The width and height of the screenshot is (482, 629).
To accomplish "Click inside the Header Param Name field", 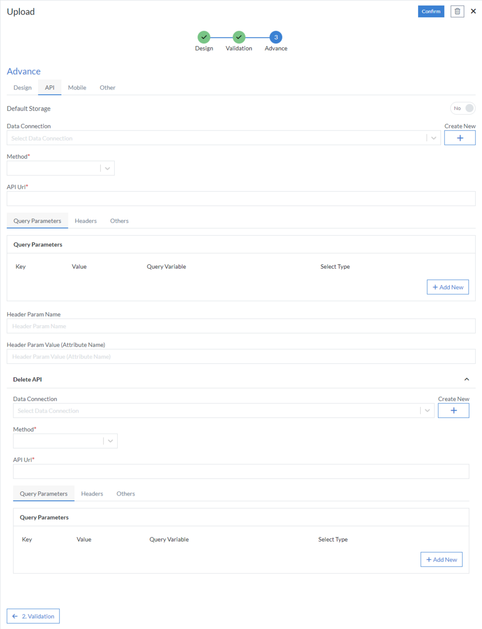I will [x=240, y=326].
